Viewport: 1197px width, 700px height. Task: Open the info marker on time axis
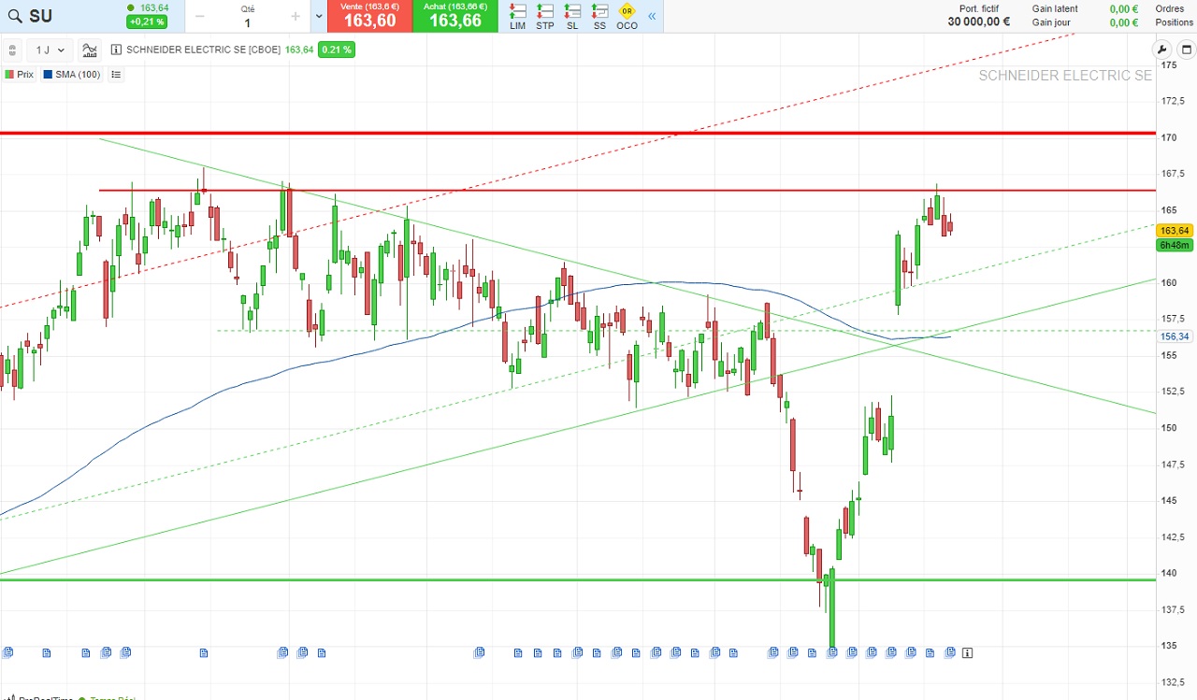point(968,652)
